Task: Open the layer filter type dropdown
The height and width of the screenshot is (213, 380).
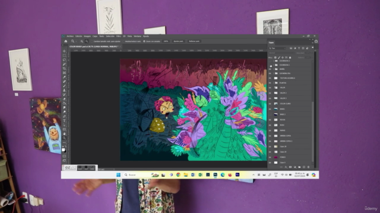Action: pos(277,49)
